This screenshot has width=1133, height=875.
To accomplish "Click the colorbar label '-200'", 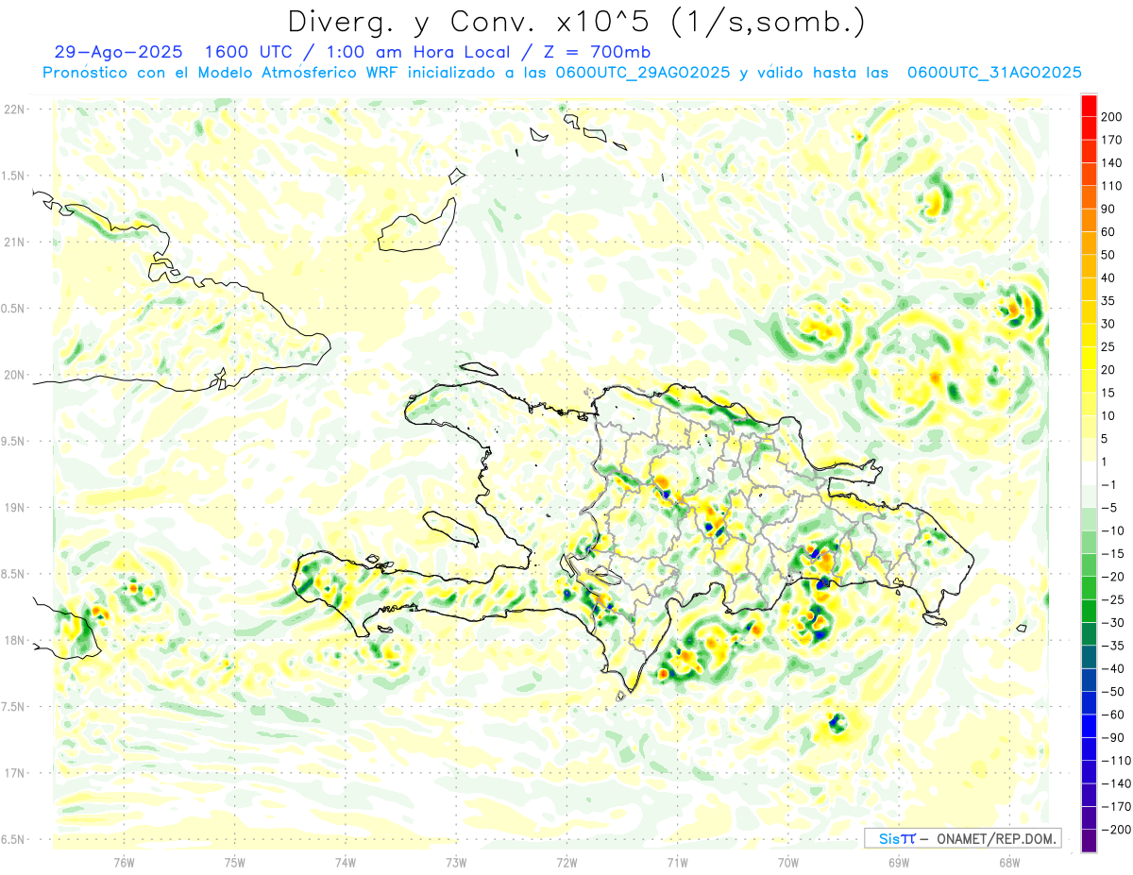I will [x=1115, y=829].
